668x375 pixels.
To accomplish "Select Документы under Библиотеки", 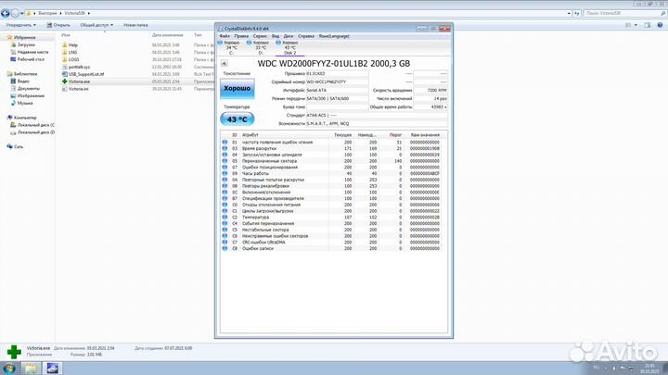I will [x=28, y=89].
